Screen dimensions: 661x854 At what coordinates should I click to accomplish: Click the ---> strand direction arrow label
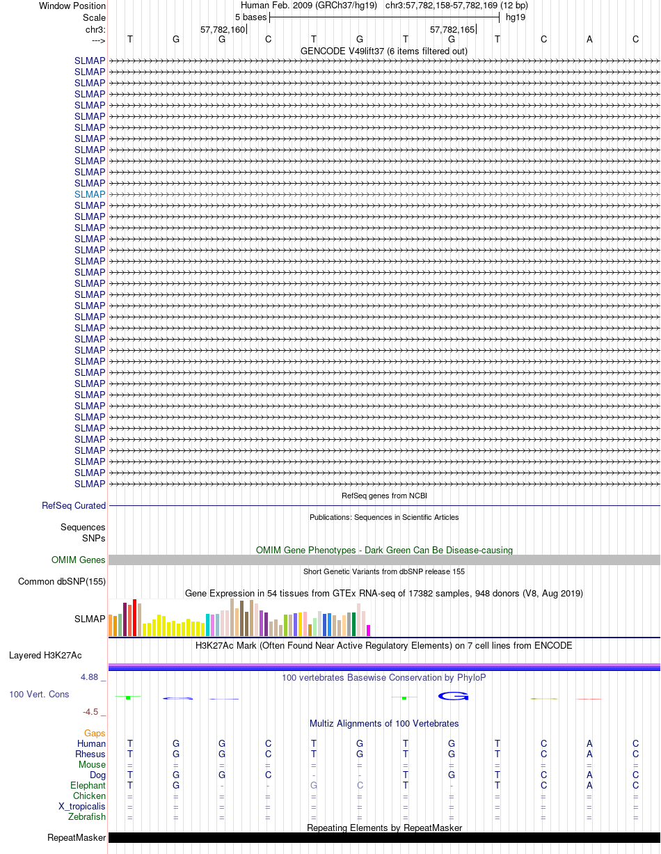click(x=98, y=40)
